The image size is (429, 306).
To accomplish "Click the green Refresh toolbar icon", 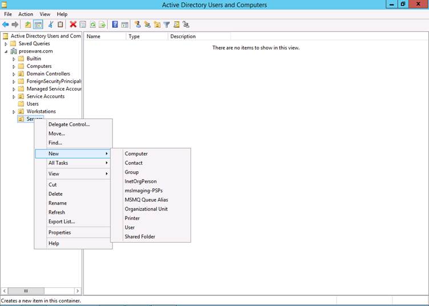I will 92,25.
